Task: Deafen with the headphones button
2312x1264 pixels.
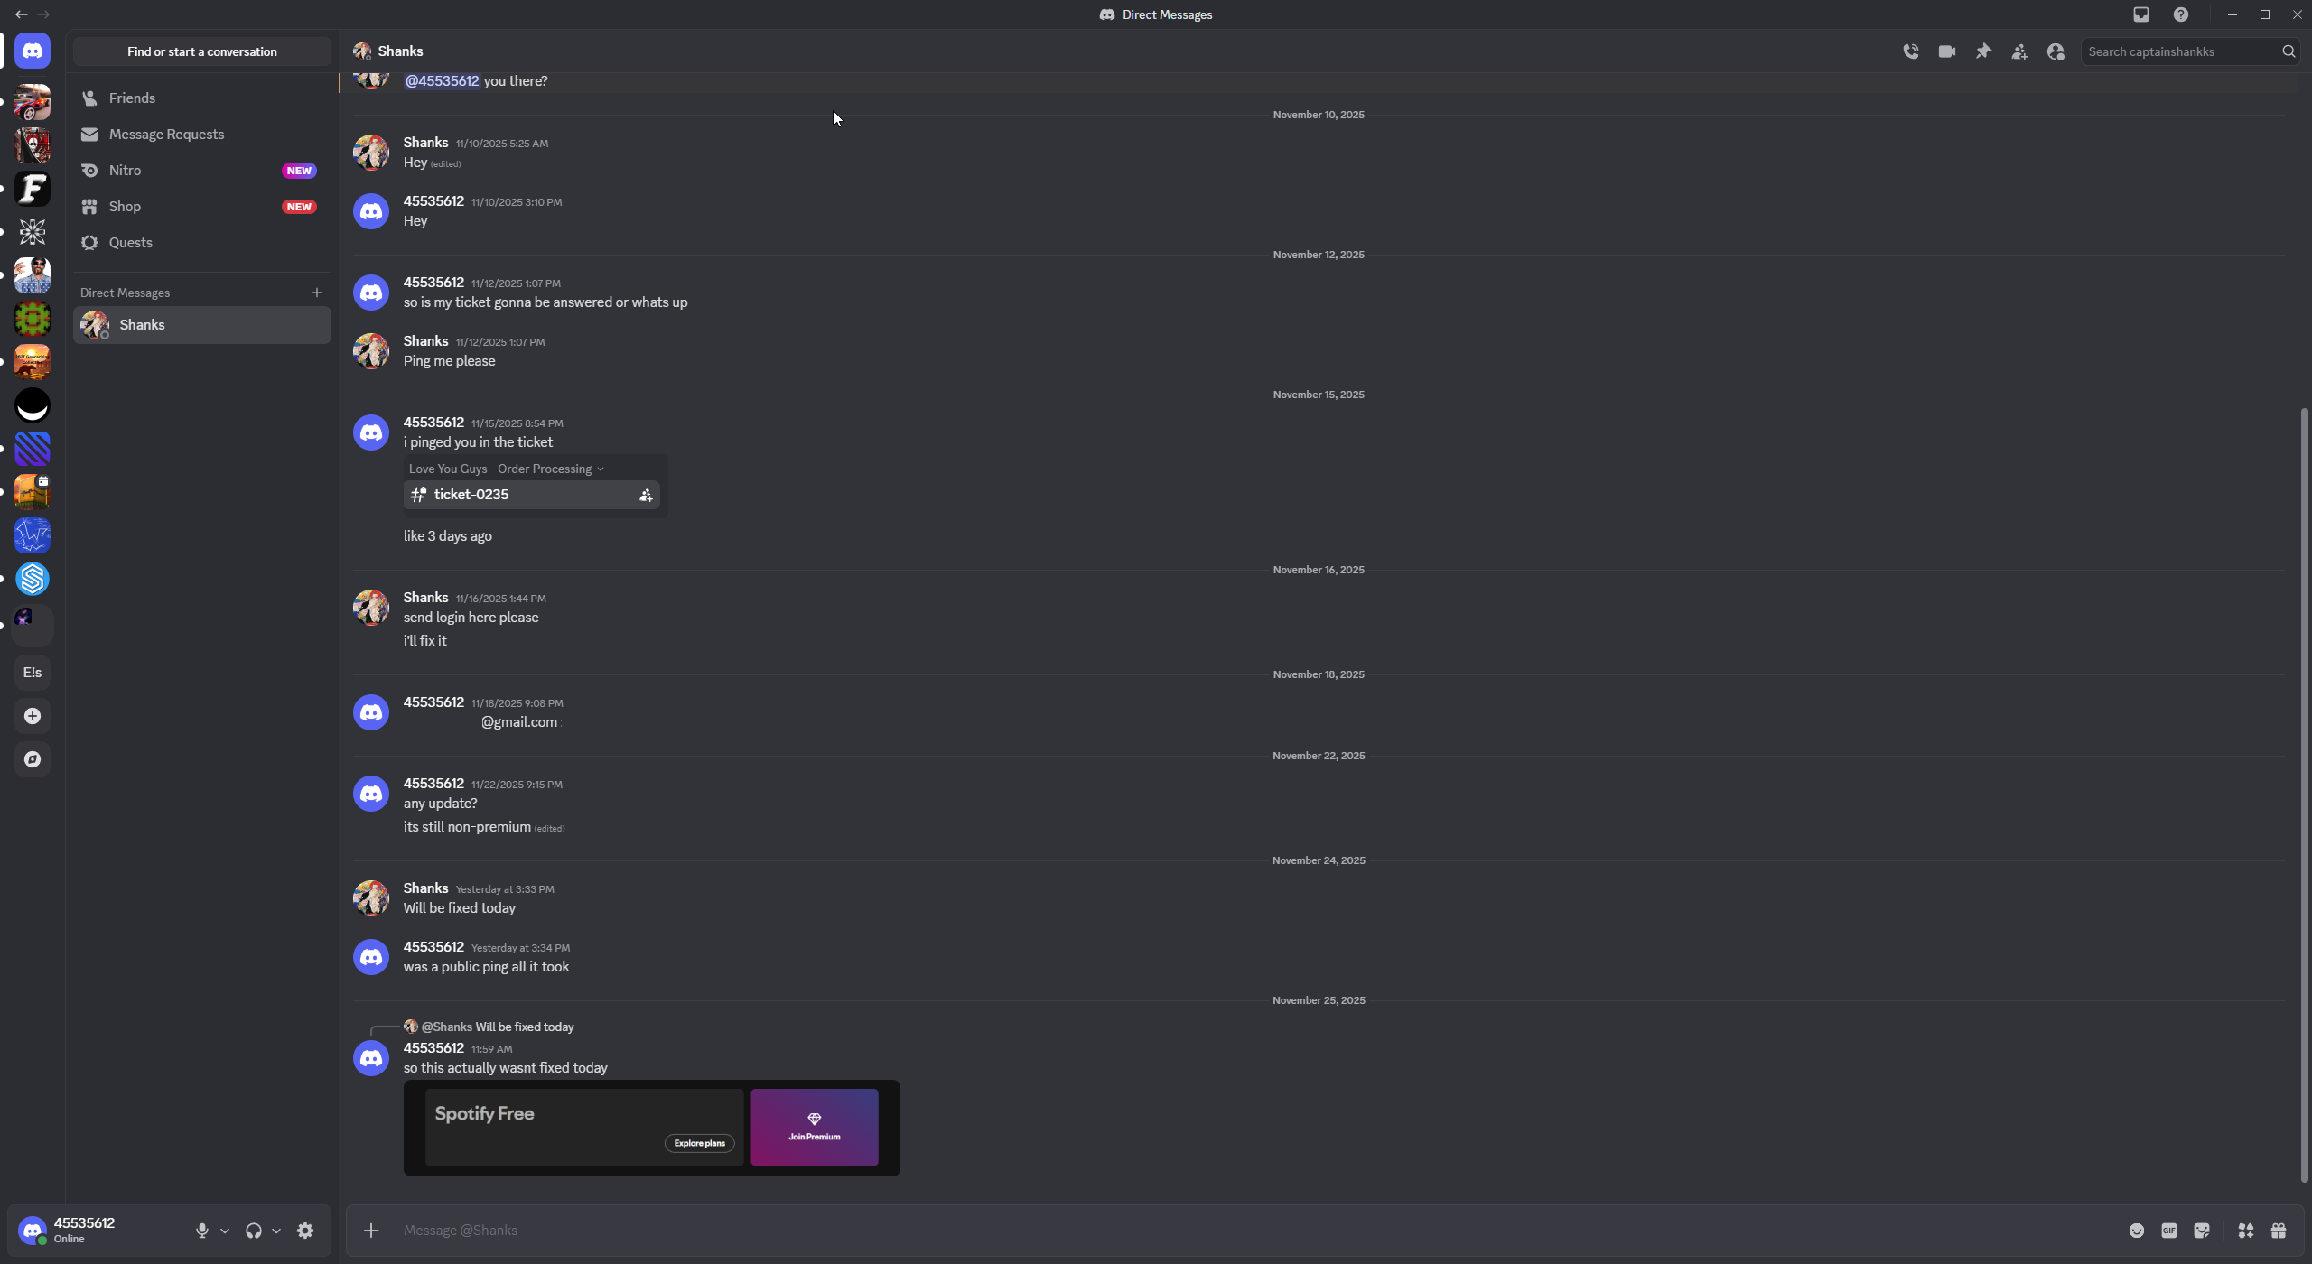Action: click(x=253, y=1231)
